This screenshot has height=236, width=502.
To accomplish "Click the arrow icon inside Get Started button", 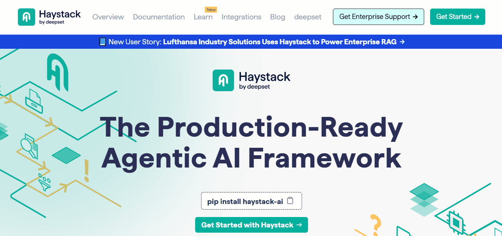I will coord(477,16).
